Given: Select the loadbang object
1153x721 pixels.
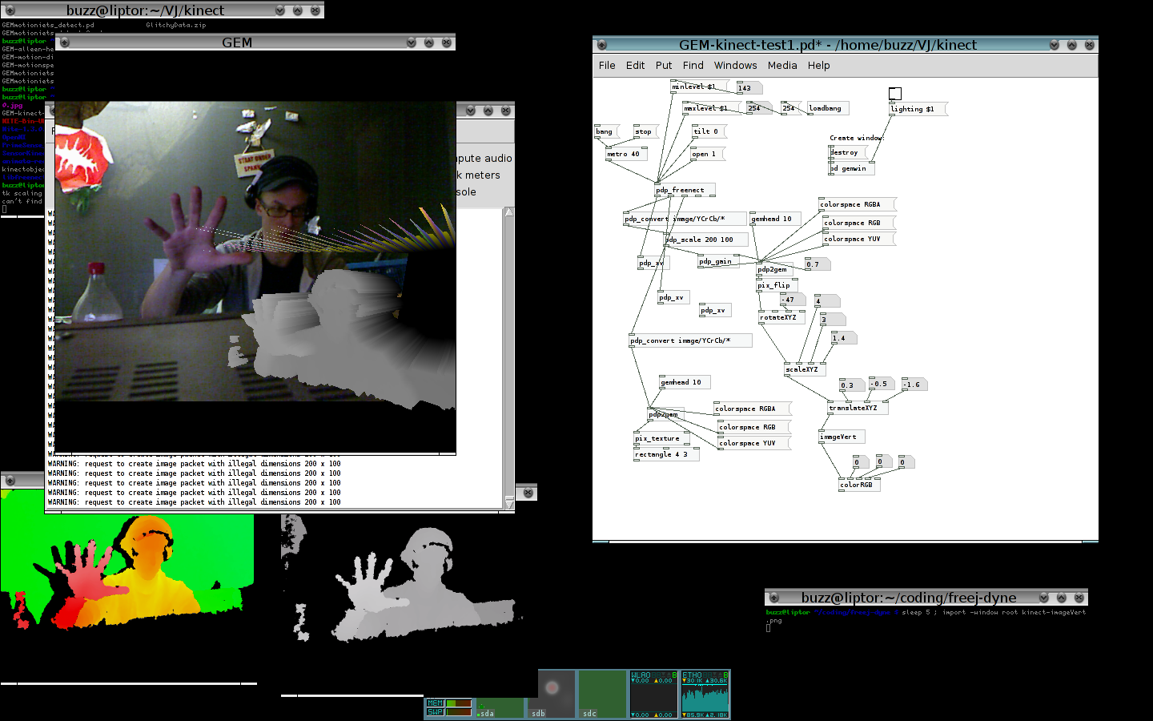Looking at the screenshot, I should (x=828, y=108).
